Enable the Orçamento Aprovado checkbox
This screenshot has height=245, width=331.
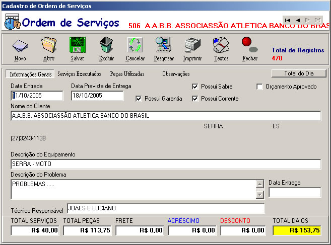[x=259, y=87]
